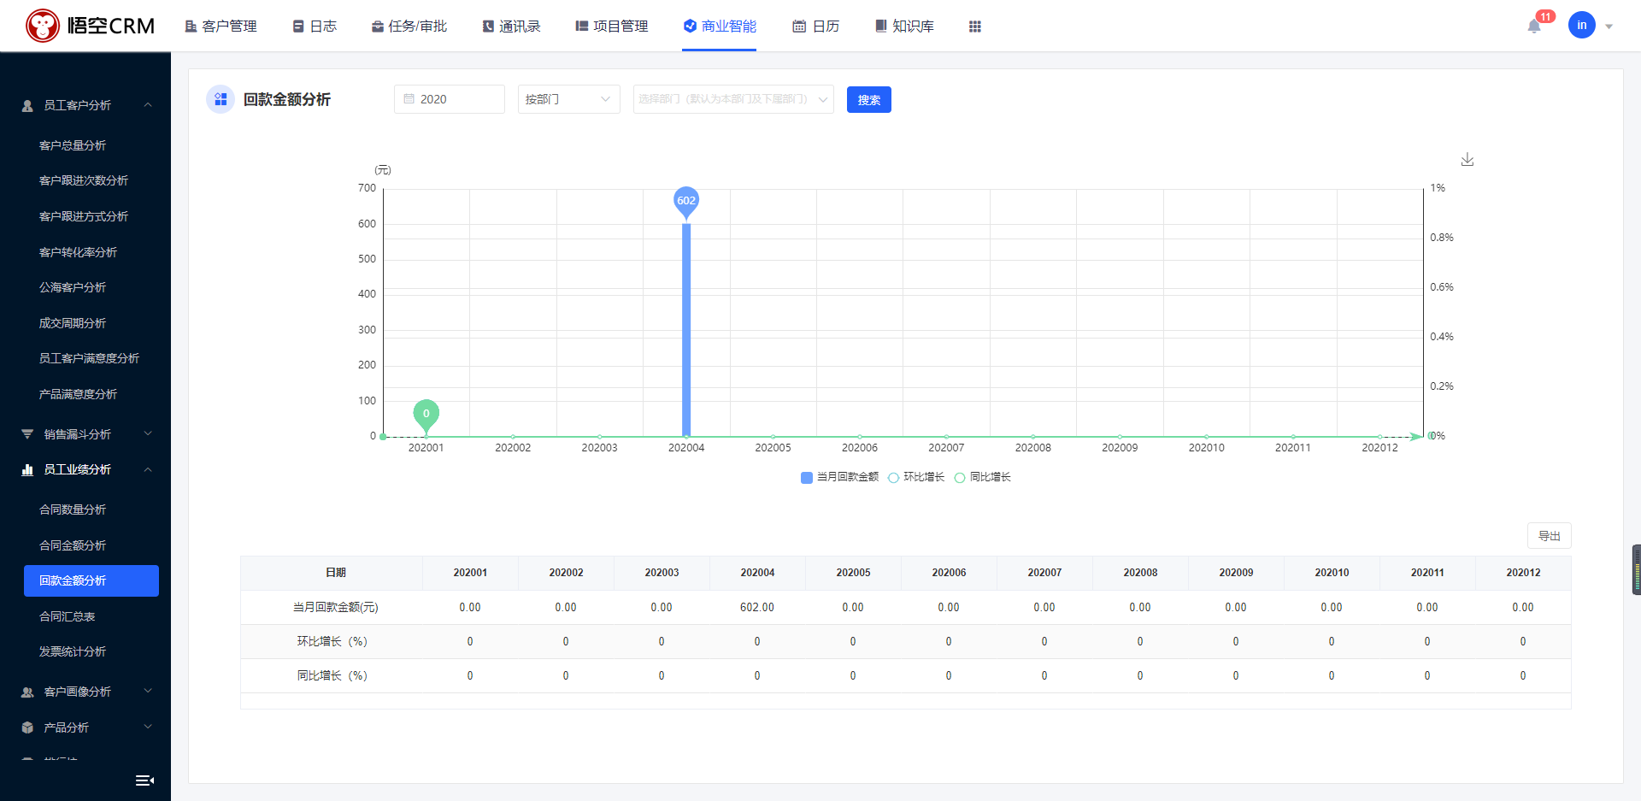Open 客户跟进方式分析 in the sidebar
The image size is (1641, 801).
84,216
